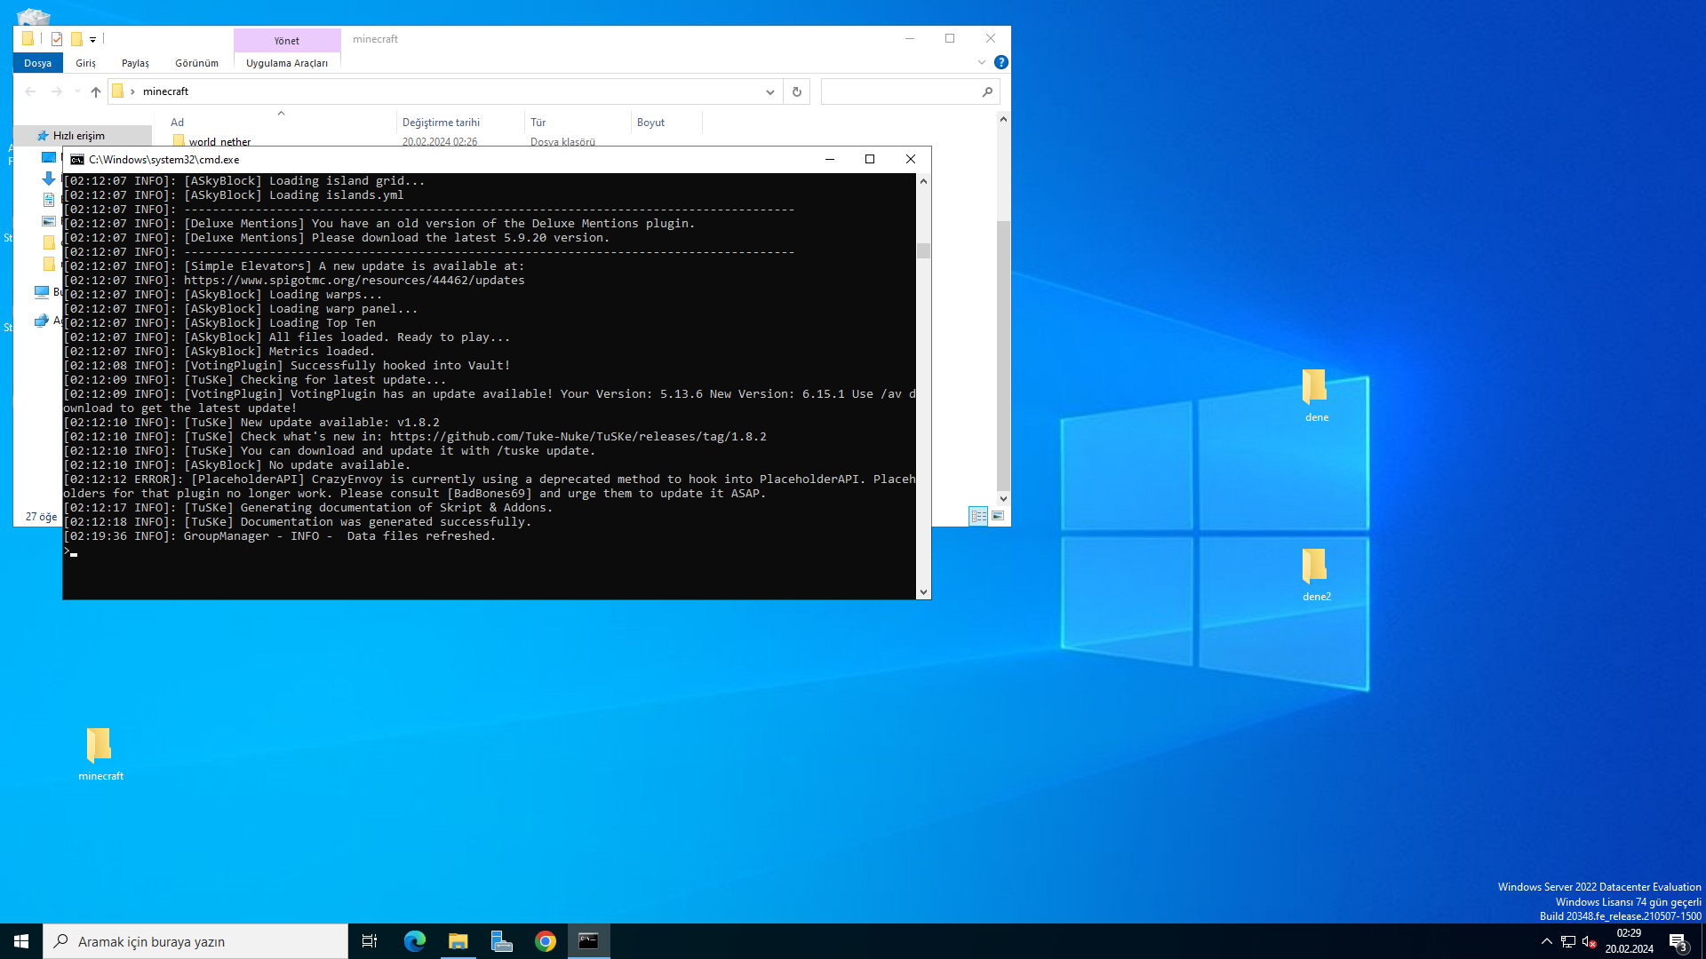Open Customize Quick Access Toolbar dropdown
This screenshot has width=1706, height=959.
pos(92,39)
